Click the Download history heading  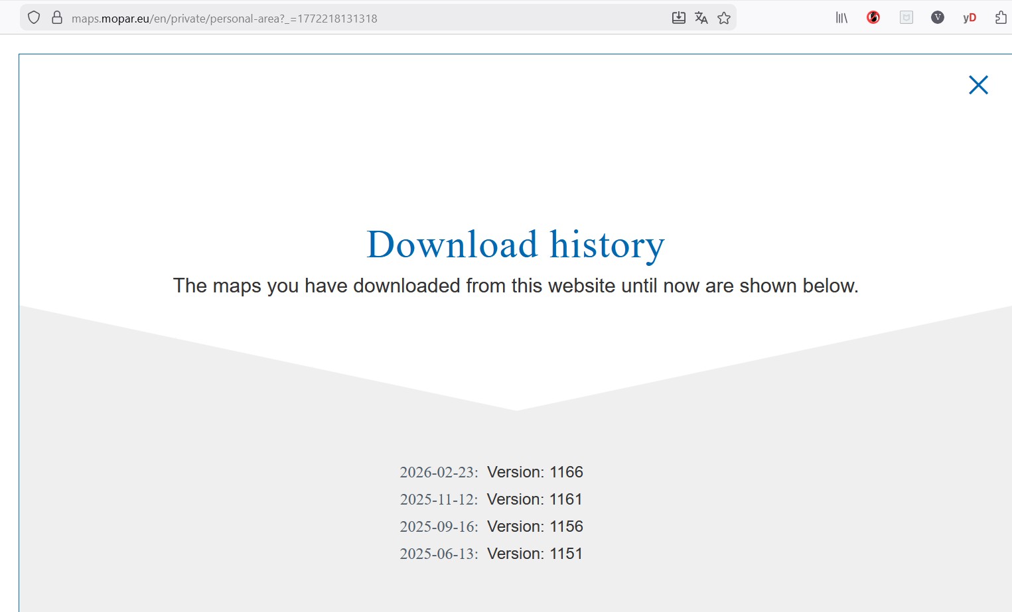pyautogui.click(x=516, y=245)
